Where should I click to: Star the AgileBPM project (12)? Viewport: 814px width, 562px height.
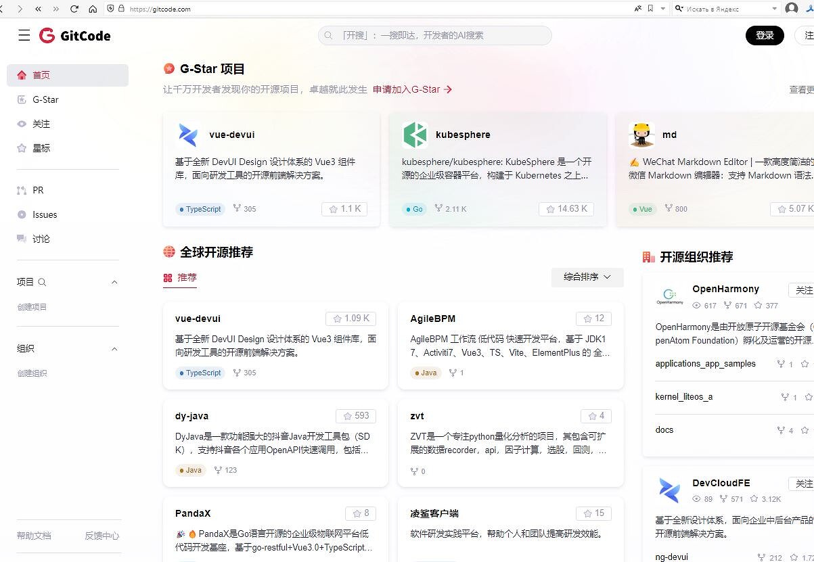point(593,319)
